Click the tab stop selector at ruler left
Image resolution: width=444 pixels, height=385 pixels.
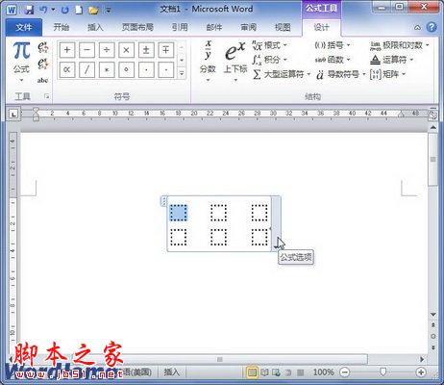pos(13,114)
